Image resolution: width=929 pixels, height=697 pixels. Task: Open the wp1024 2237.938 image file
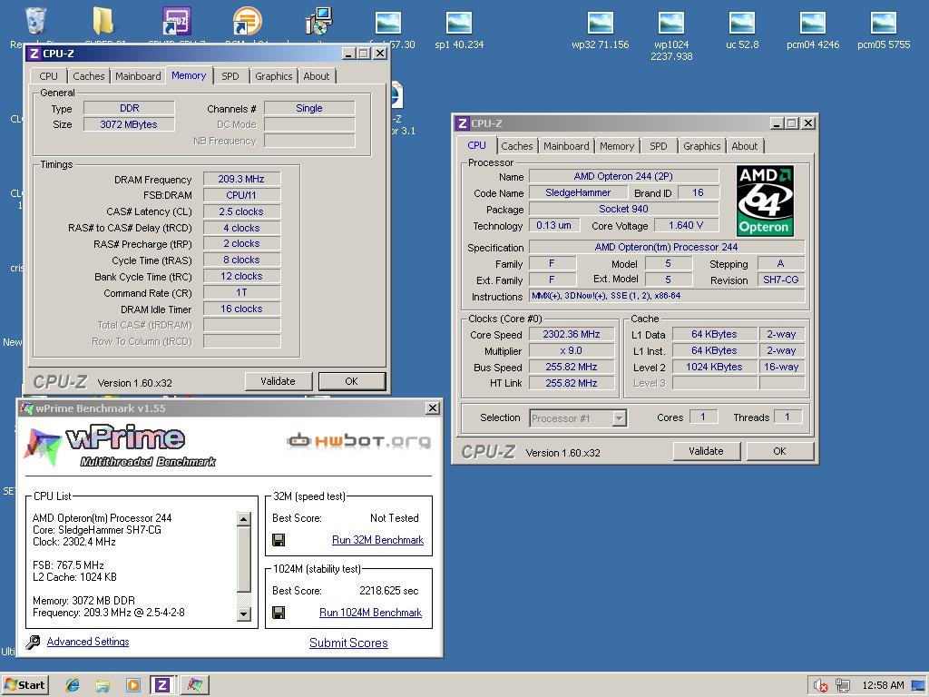tap(671, 23)
